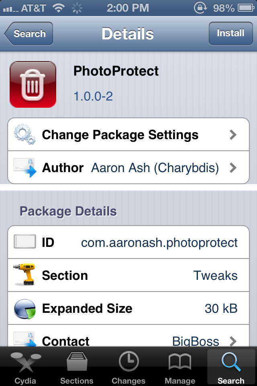Tap the PhotoProtect trash can app icon
Viewport: 257px width, 386px height.
pyautogui.click(x=33, y=84)
